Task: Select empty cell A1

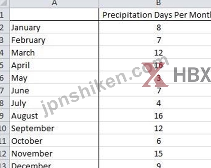Action: point(54,15)
